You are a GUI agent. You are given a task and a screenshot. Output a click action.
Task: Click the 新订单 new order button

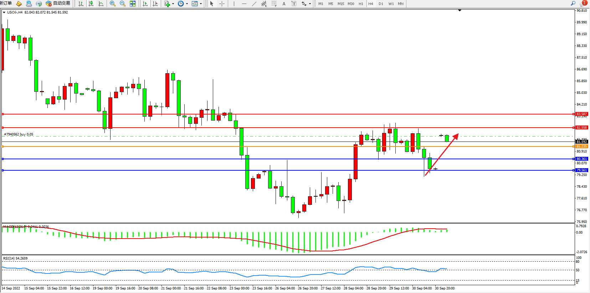coord(6,3)
